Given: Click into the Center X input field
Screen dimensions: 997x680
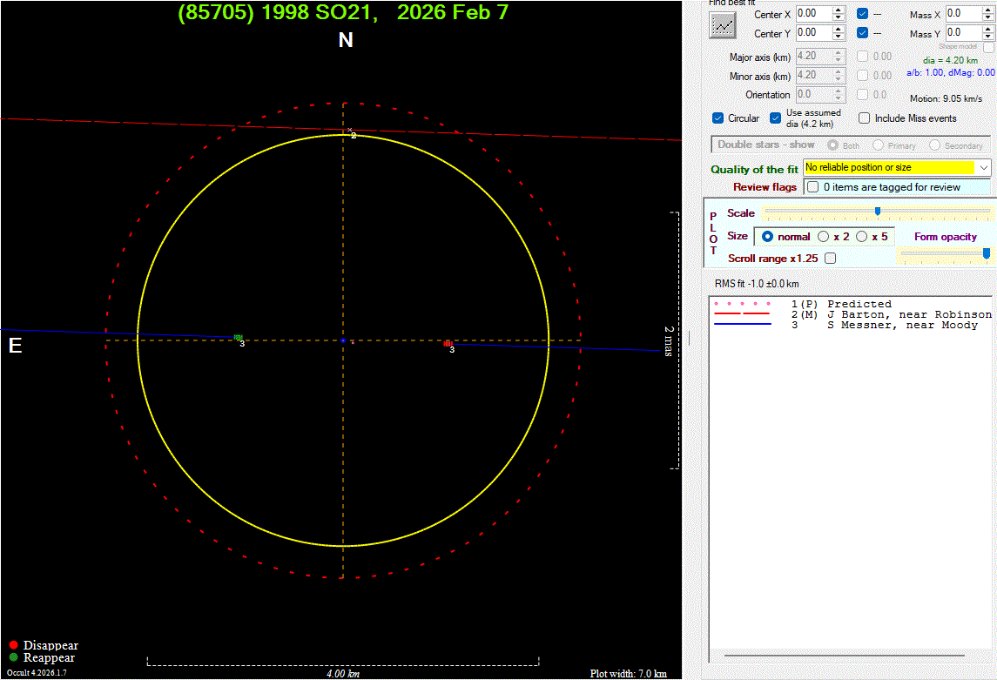Looking at the screenshot, I should 812,14.
